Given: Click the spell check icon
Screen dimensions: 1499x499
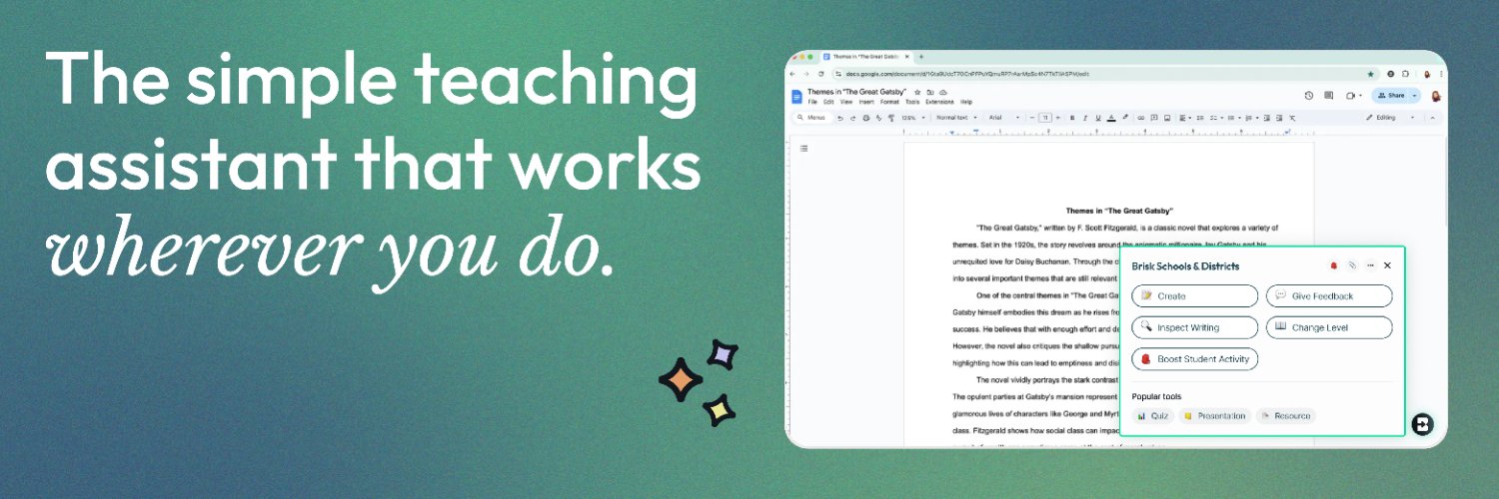Looking at the screenshot, I should 878,118.
